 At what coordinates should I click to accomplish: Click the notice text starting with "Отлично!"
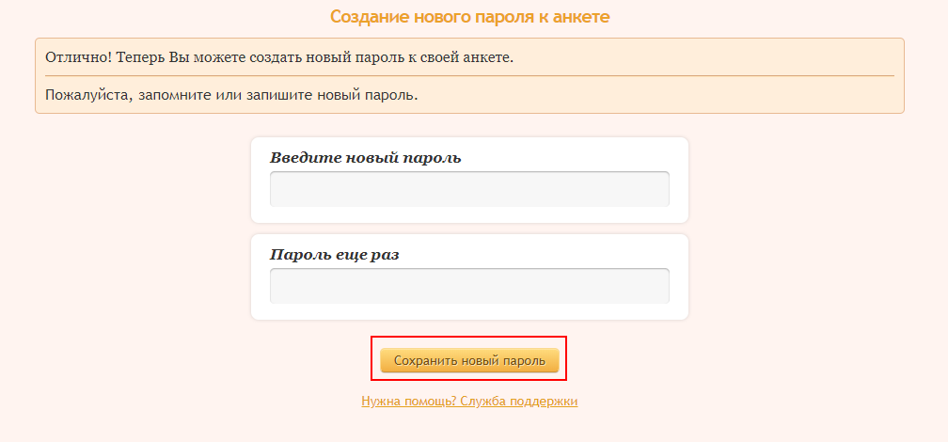(279, 57)
